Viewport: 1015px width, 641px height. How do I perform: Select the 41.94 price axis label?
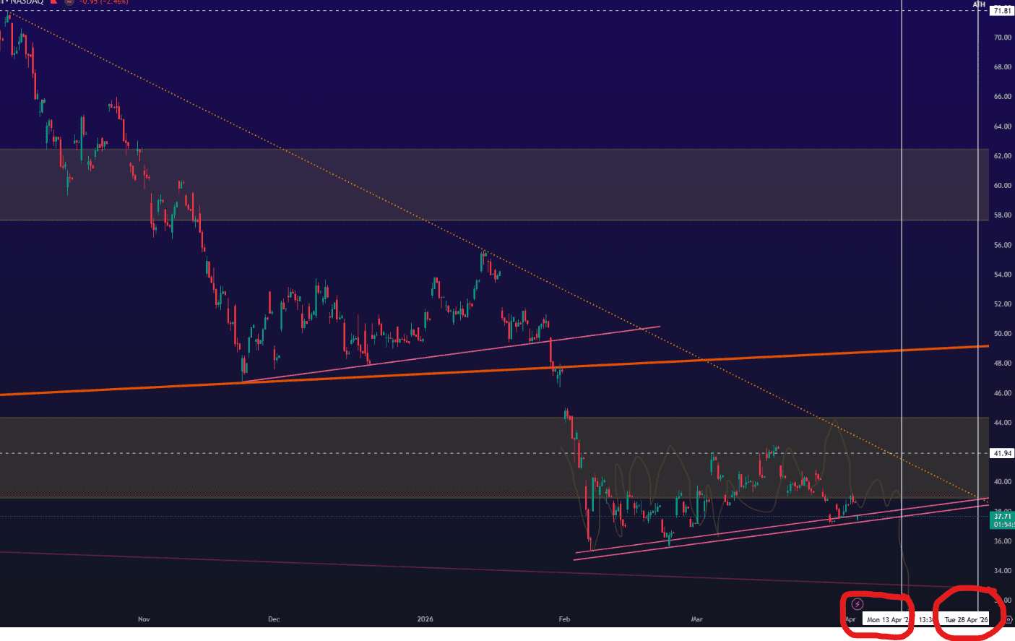pyautogui.click(x=1002, y=453)
